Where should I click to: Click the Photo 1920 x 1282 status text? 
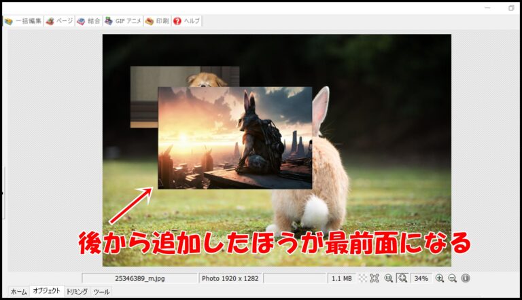230,278
